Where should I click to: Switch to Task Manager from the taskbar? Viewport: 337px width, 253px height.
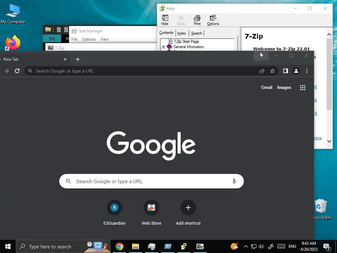[151, 246]
